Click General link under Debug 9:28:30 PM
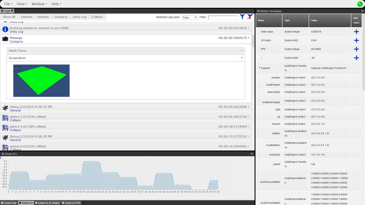 (15, 140)
